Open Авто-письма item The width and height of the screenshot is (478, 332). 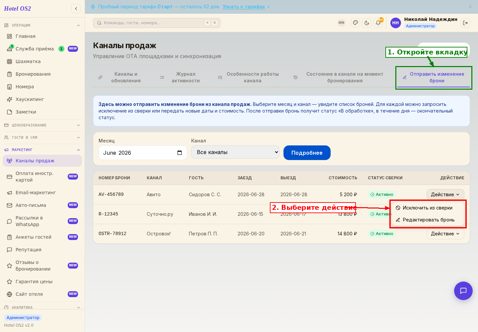point(42,205)
